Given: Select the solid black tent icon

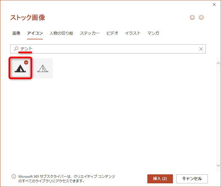Looking at the screenshot, I should click(20, 68).
